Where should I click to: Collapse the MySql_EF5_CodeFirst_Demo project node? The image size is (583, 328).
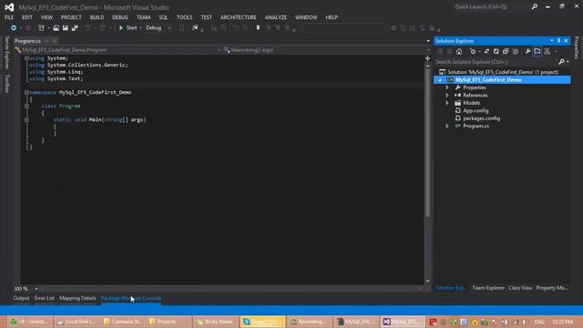point(440,80)
